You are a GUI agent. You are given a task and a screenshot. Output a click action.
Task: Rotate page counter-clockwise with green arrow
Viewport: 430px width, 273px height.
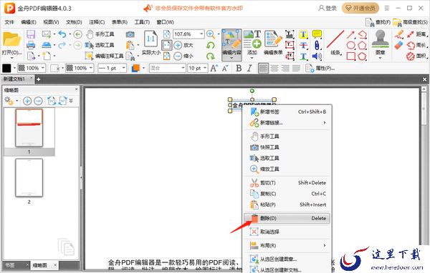tap(210, 45)
